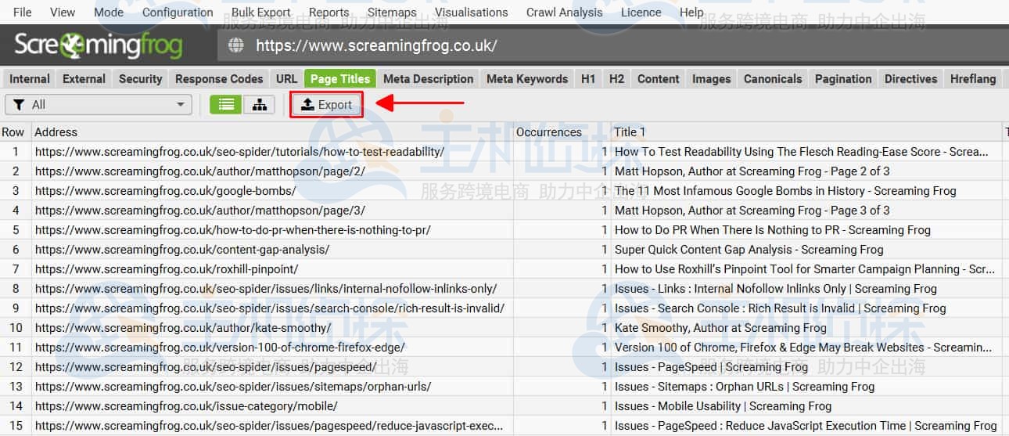Open the All filter dropdown

point(99,105)
